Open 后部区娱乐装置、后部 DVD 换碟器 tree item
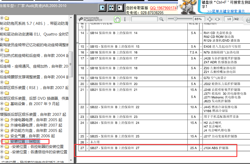250x164 pixels. [34, 98]
